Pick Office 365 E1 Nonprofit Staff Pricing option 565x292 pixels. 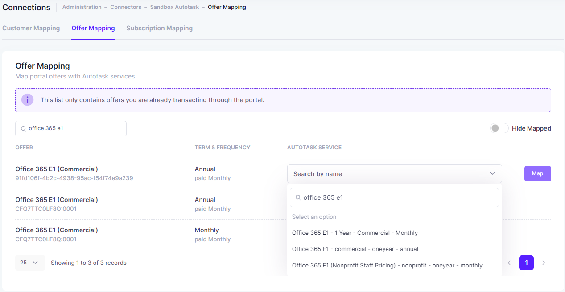tap(387, 265)
